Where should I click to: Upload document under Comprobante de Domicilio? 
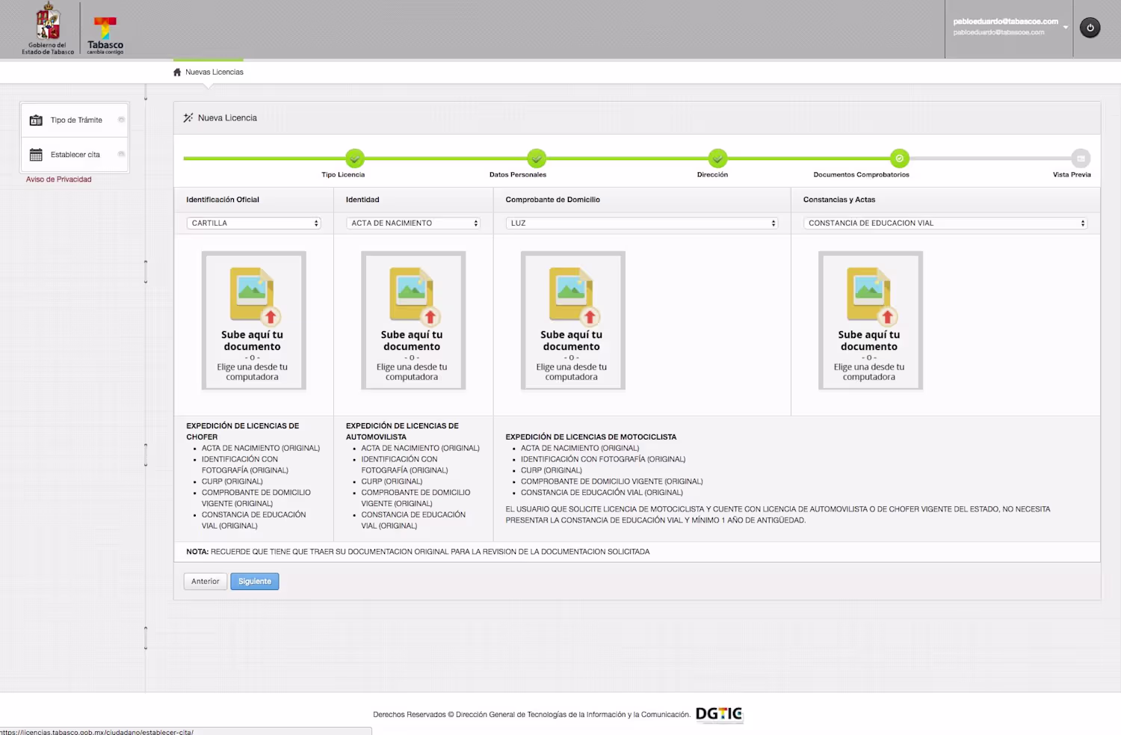[572, 321]
